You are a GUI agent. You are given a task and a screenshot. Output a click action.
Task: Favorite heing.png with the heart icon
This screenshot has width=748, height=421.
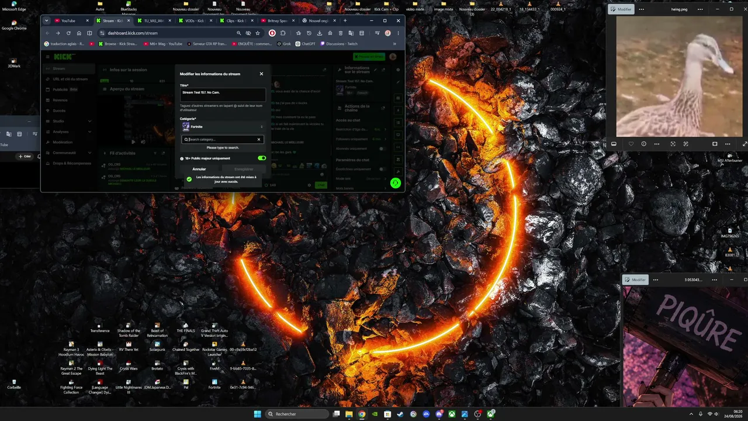point(631,144)
